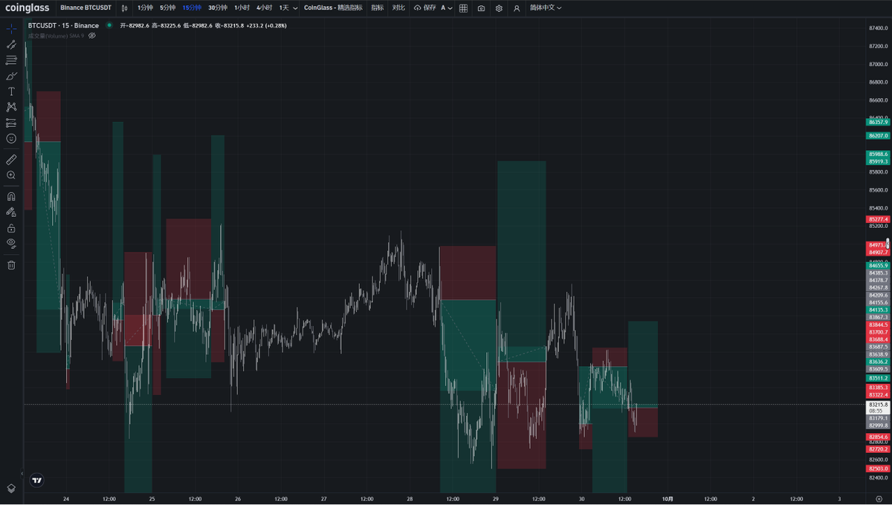Viewport: 892px width, 505px height.
Task: Take a chart snapshot with camera icon
Action: (481, 8)
